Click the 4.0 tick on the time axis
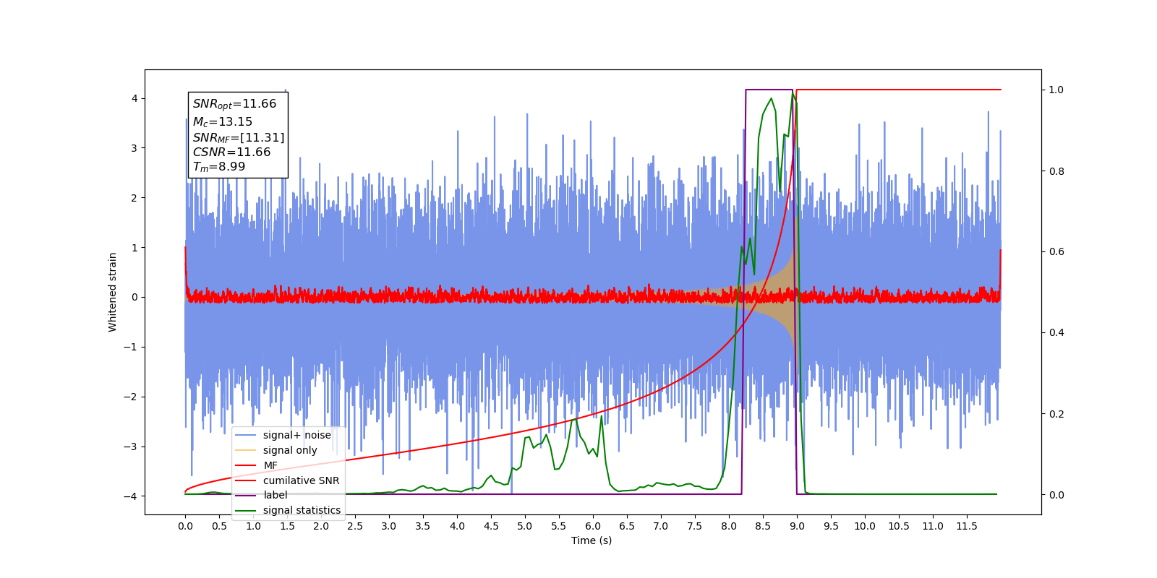 click(x=457, y=526)
